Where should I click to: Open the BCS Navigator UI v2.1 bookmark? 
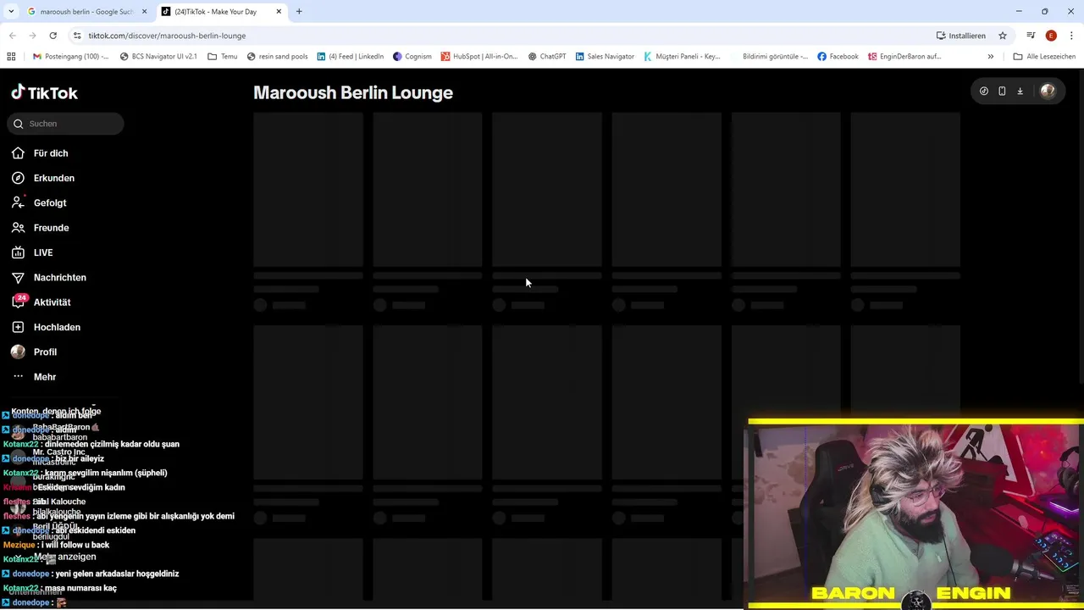(158, 57)
